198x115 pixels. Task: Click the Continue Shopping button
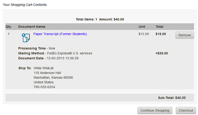coord(155,110)
